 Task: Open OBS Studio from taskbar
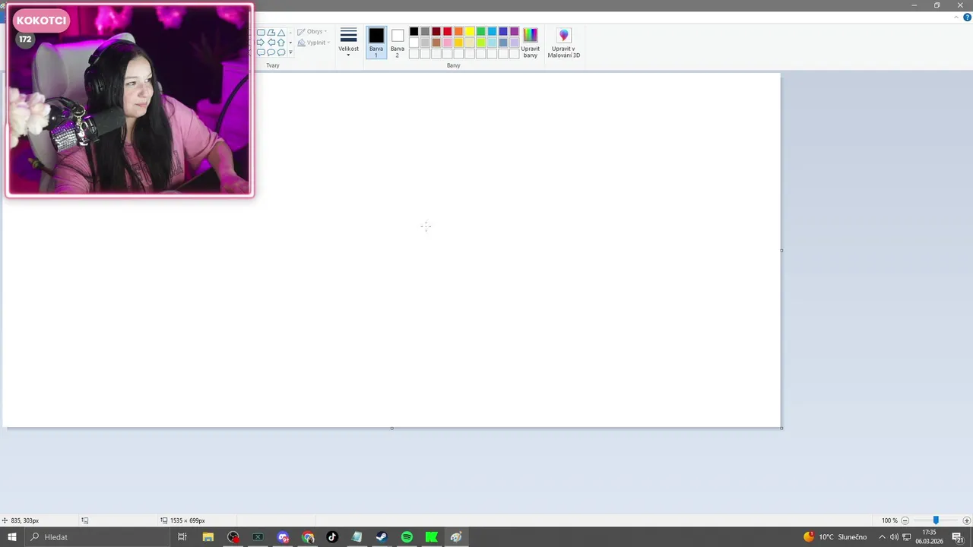point(233,537)
